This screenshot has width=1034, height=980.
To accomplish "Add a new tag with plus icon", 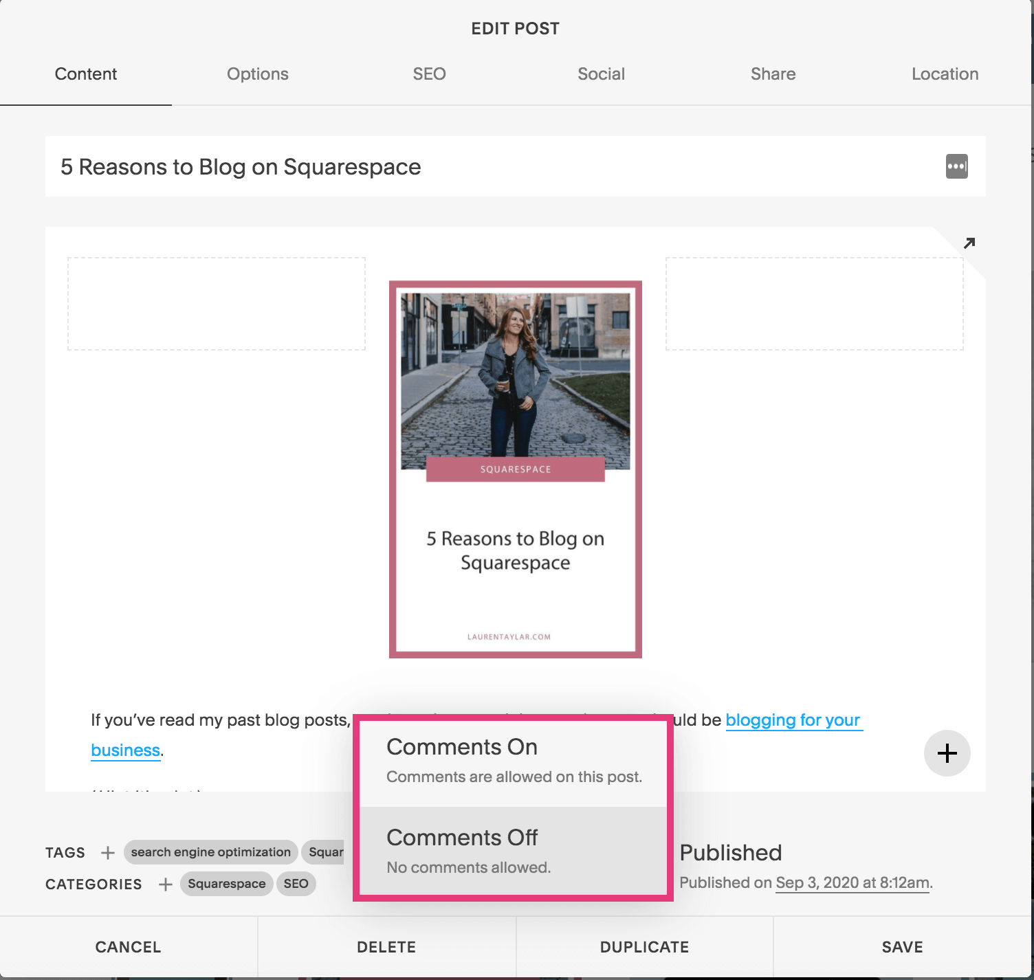I will [108, 852].
